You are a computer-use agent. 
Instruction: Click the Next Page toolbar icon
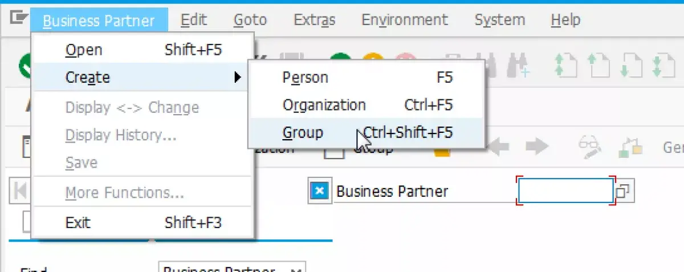click(x=633, y=66)
